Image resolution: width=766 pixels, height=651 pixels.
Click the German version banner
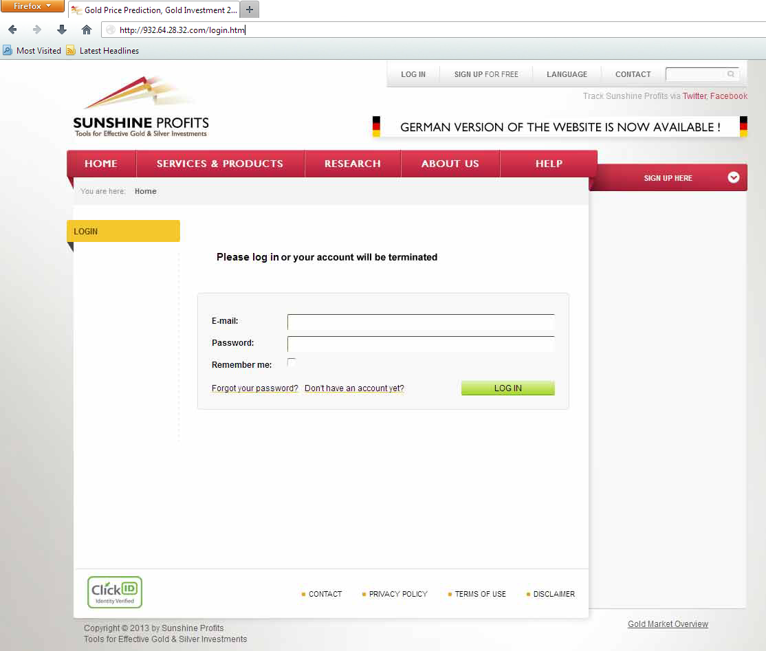click(x=560, y=127)
